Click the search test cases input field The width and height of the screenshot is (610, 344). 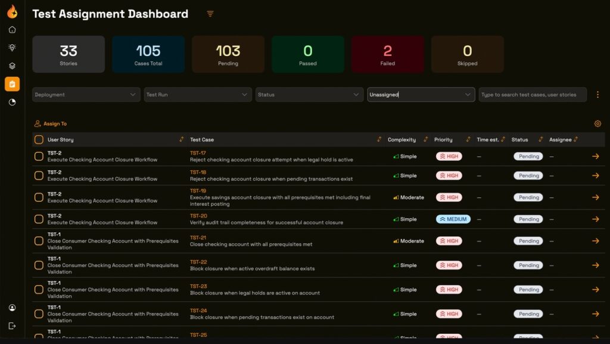[532, 95]
